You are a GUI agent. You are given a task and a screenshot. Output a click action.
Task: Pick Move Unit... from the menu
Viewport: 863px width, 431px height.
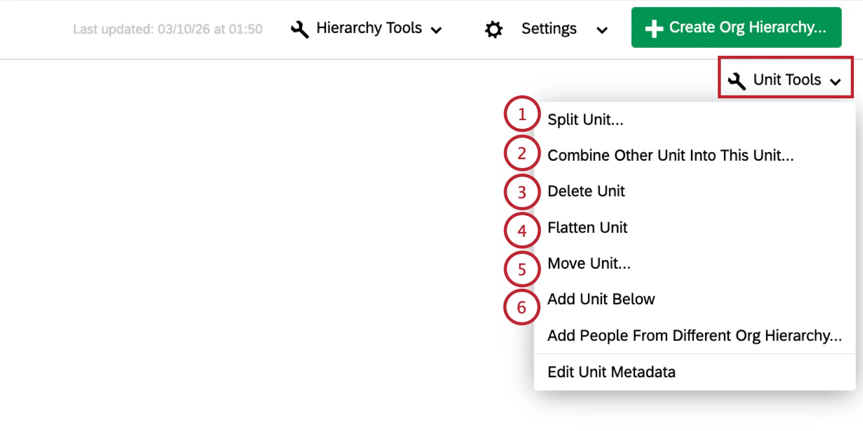click(694, 264)
